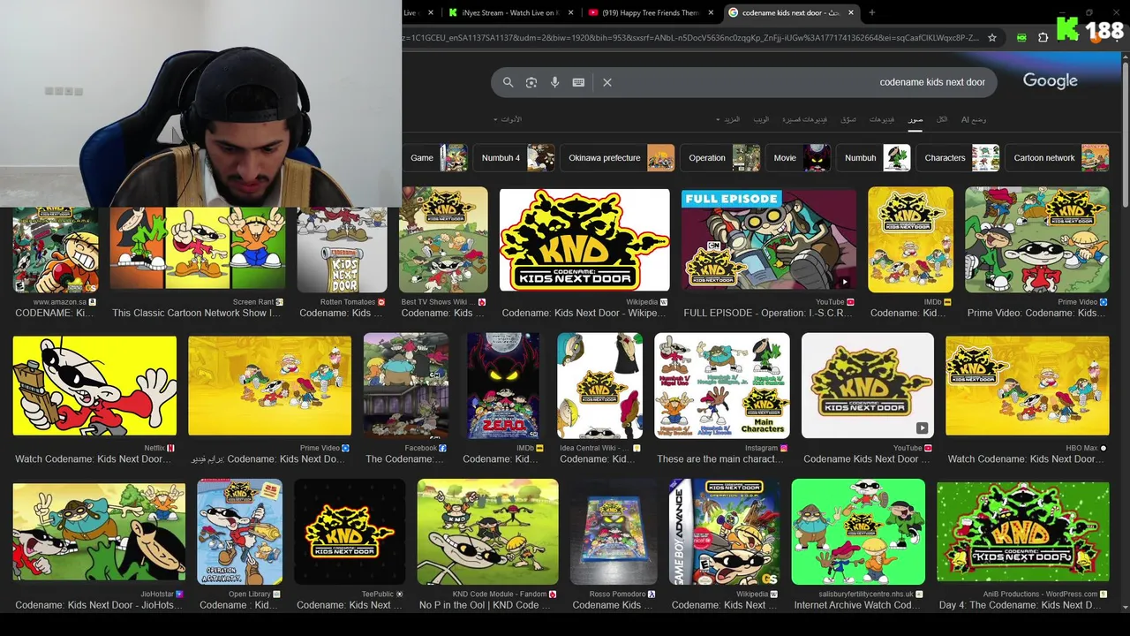Bookmark this page with the star icon
Screen dimensions: 1130x636
[x=992, y=38]
